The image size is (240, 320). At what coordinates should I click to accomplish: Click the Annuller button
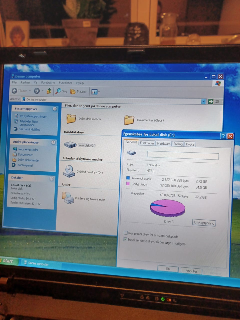click(x=191, y=271)
